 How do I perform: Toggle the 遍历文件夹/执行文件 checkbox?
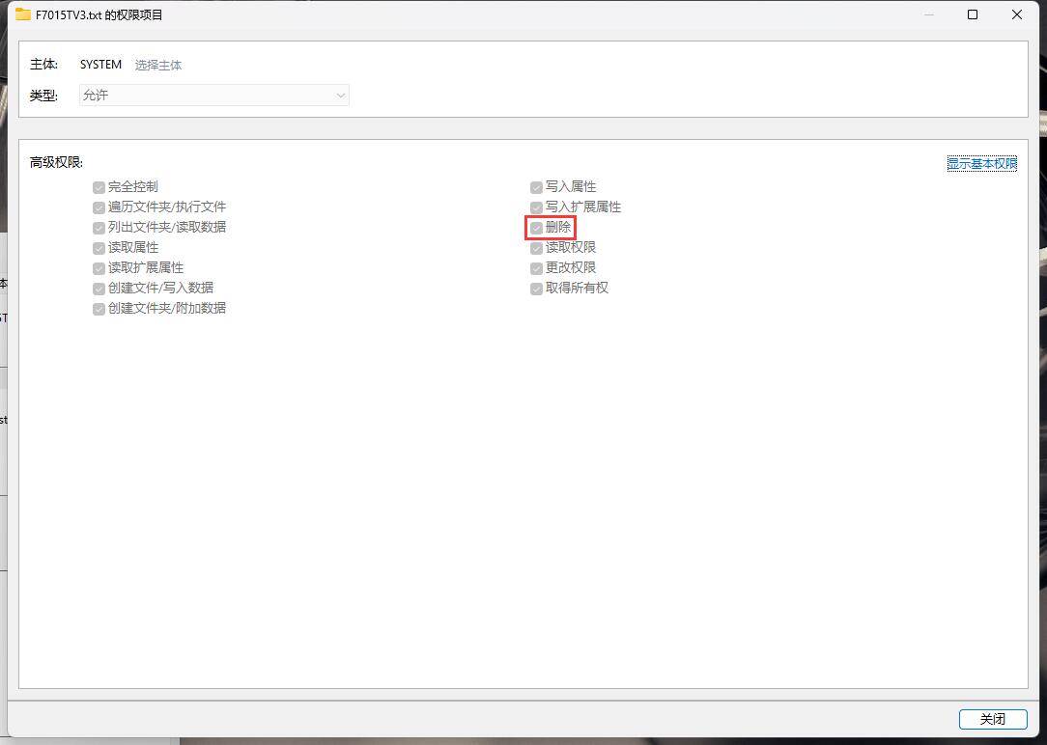pos(99,207)
